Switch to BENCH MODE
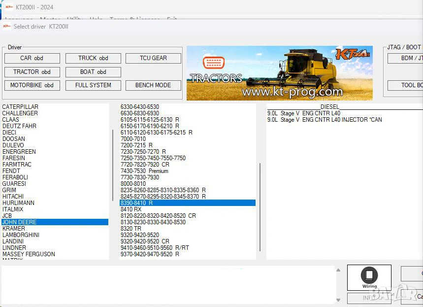The image size is (423, 307). tap(153, 85)
